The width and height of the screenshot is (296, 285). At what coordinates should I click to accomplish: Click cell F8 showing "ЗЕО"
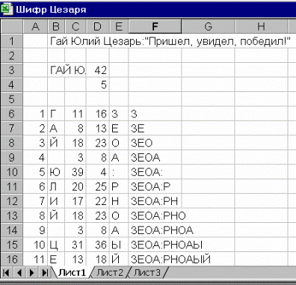point(155,143)
